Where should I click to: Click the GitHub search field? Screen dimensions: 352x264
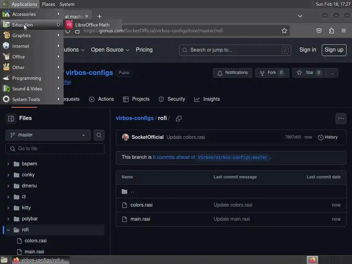[235, 50]
